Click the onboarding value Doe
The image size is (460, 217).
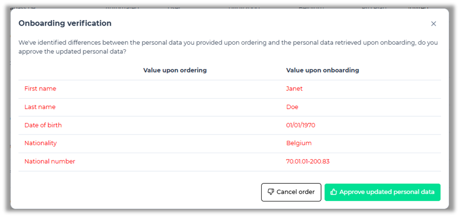coord(292,107)
